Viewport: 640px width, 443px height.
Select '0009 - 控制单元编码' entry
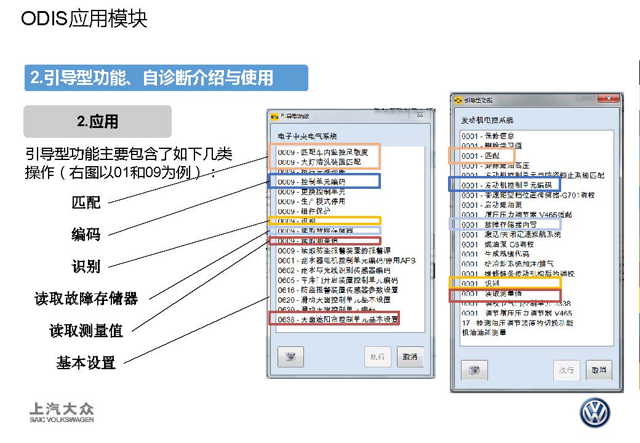[x=311, y=182]
